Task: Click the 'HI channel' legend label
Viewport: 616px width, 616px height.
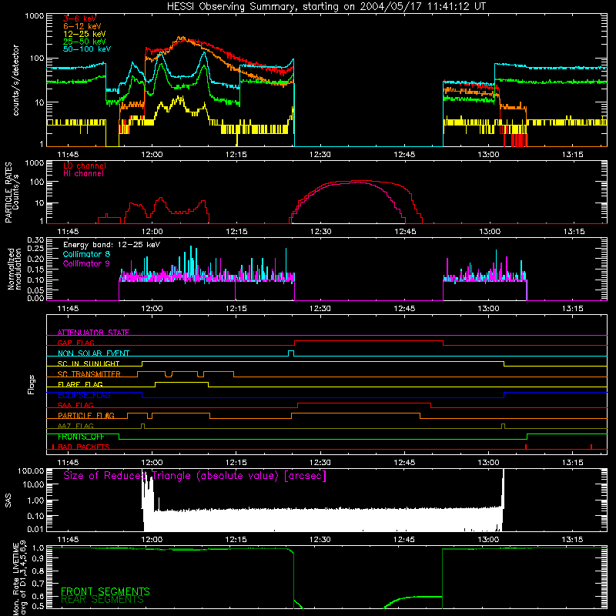Action: pyautogui.click(x=84, y=174)
